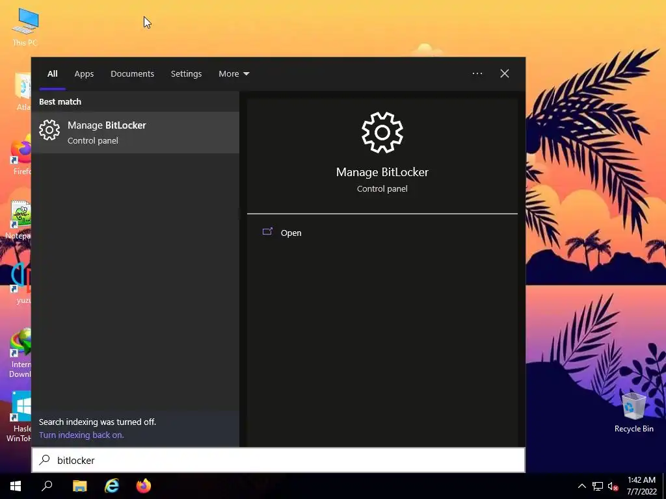Screen dimensions: 666x499
Task: Click the muted volume tray icon
Action: coord(613,486)
